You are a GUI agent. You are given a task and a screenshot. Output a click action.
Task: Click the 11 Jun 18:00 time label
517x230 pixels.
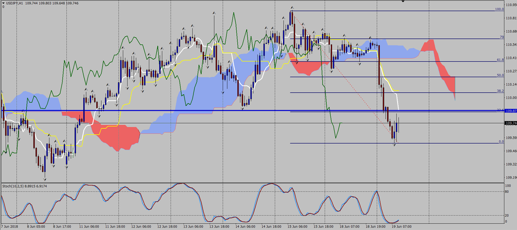click(114, 227)
